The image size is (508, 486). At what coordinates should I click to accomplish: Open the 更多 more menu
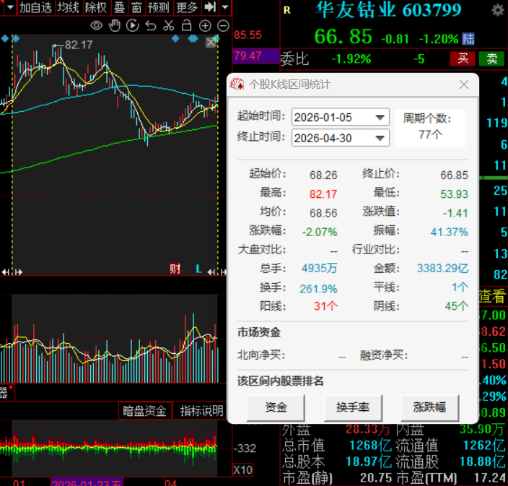pos(187,7)
